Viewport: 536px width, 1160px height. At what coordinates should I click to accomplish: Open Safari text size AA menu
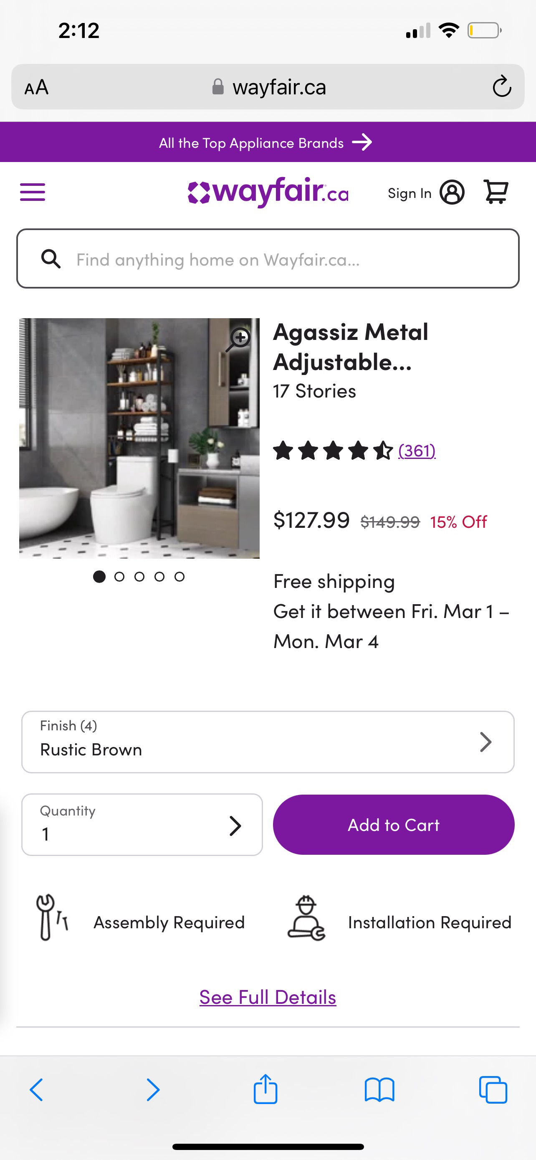tap(36, 87)
